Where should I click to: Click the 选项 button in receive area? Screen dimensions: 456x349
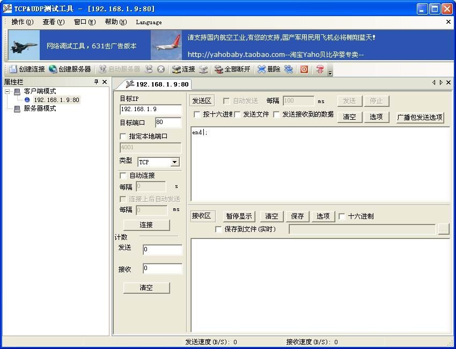(x=323, y=216)
